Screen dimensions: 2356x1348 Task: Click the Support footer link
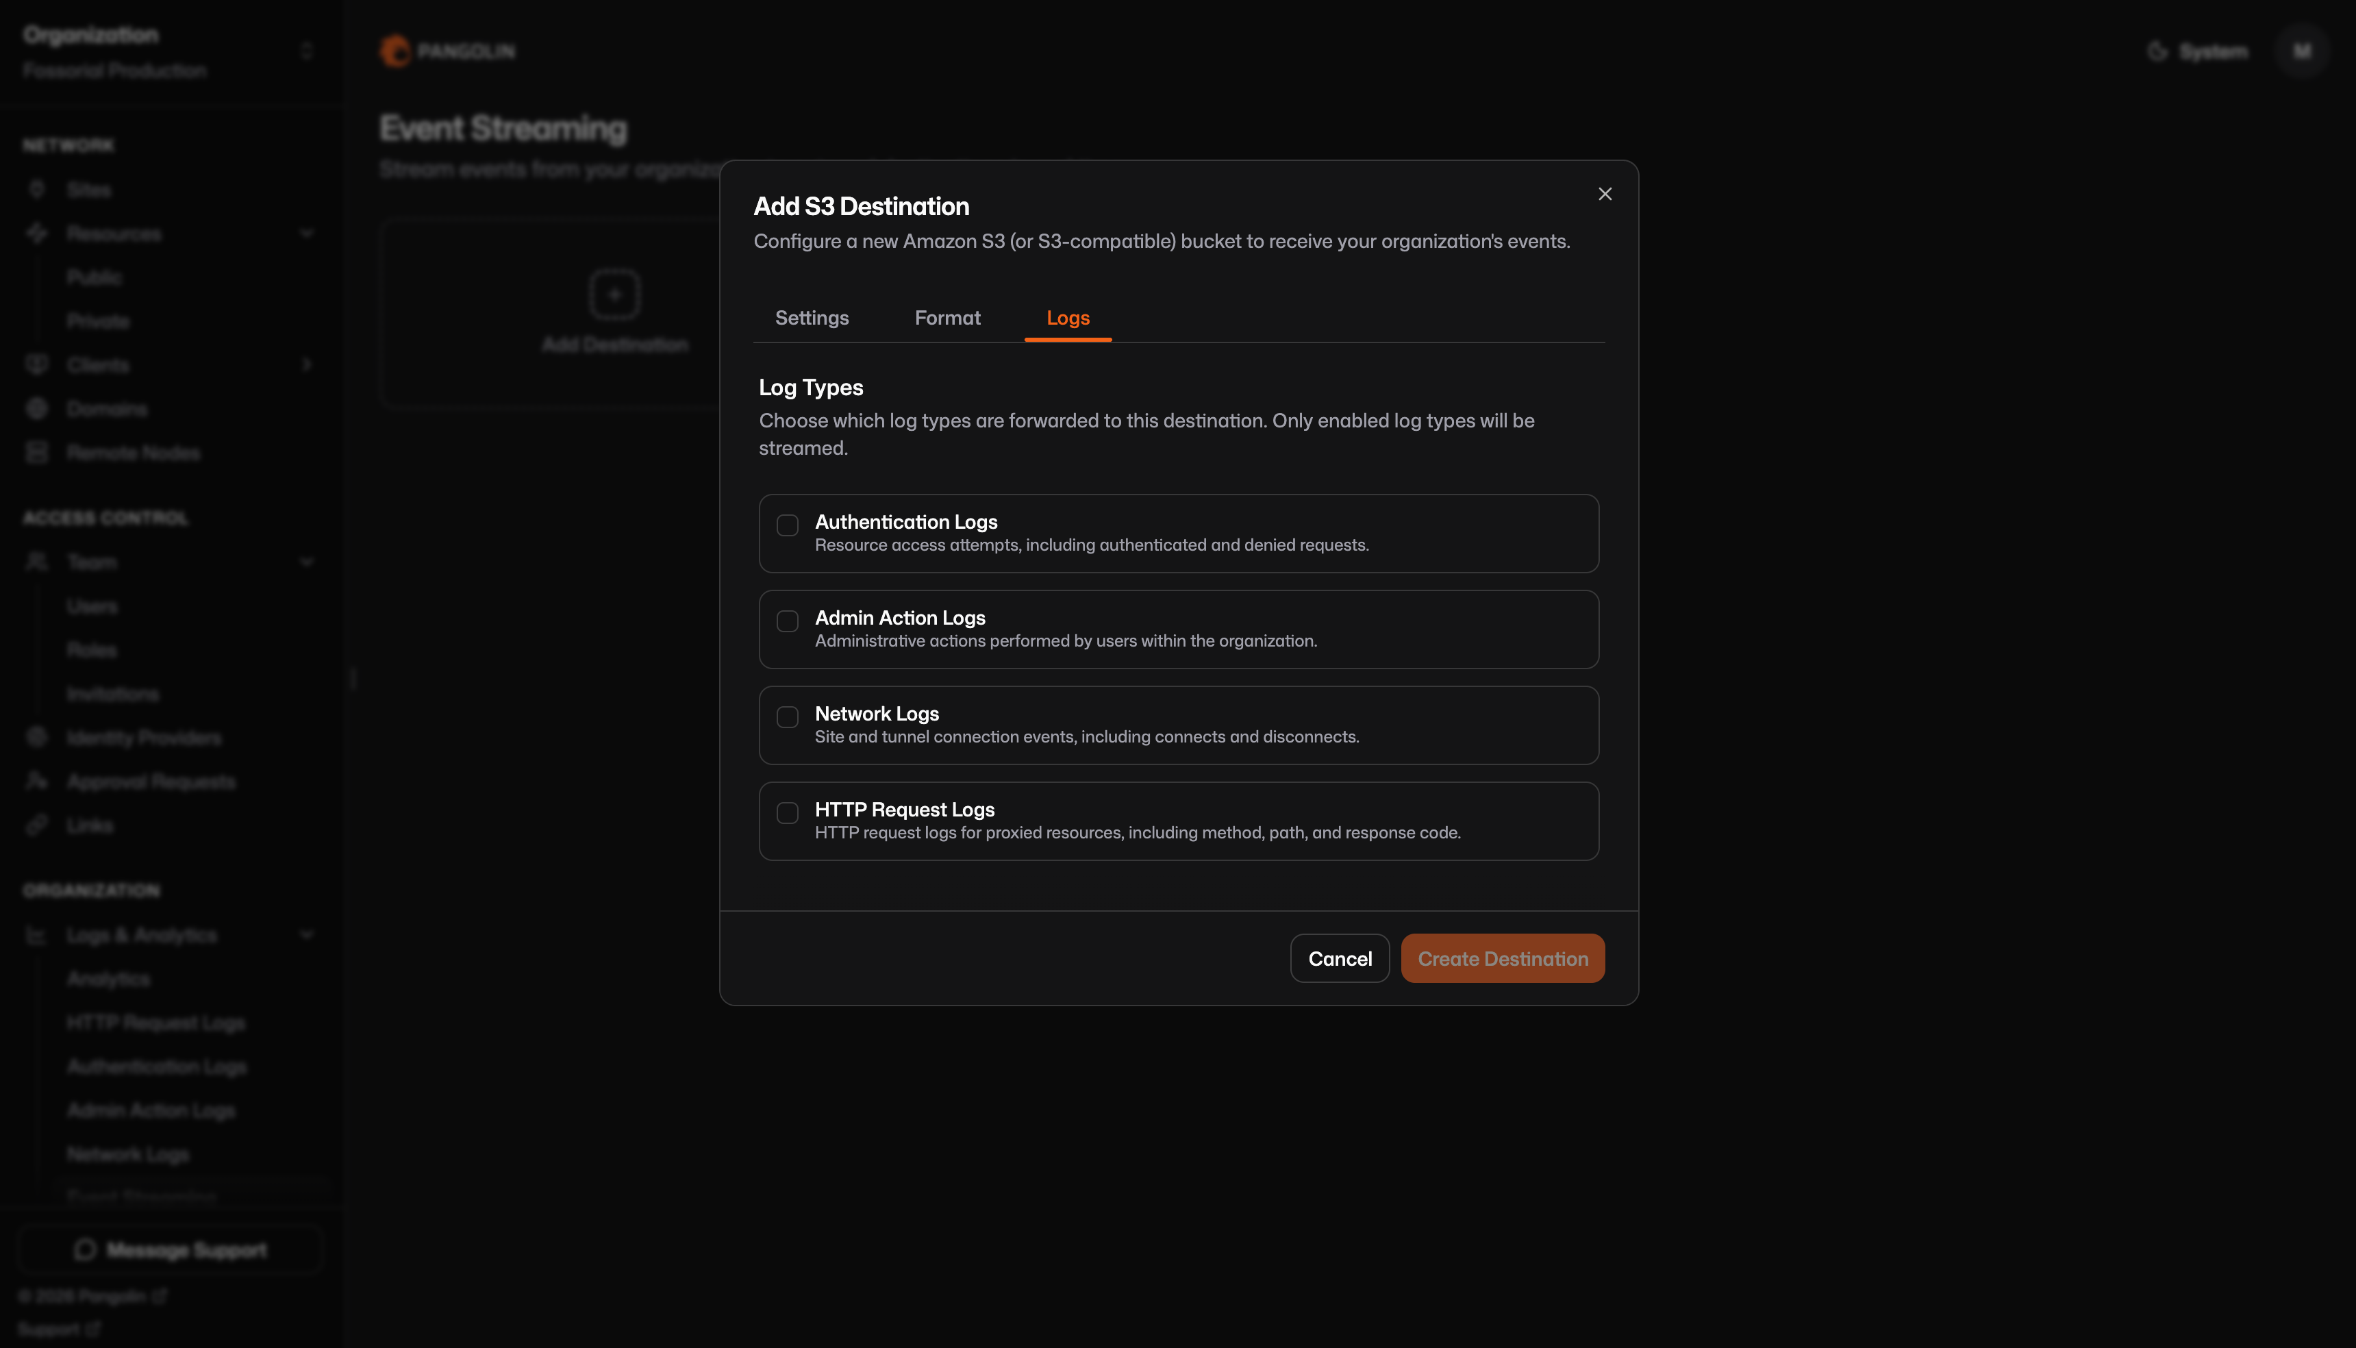(x=58, y=1330)
